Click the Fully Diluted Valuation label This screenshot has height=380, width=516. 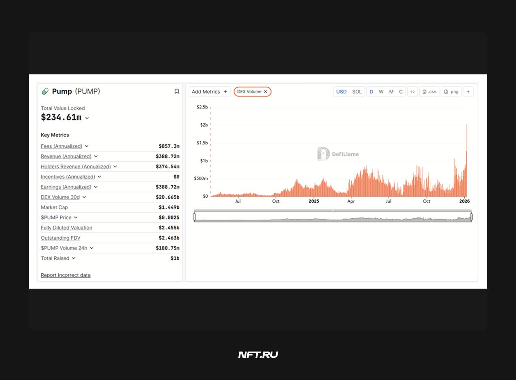click(x=66, y=228)
